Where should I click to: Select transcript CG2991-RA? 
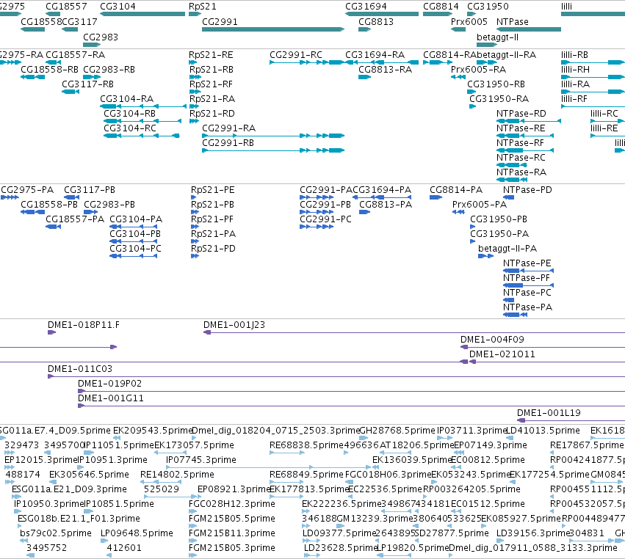(x=229, y=128)
